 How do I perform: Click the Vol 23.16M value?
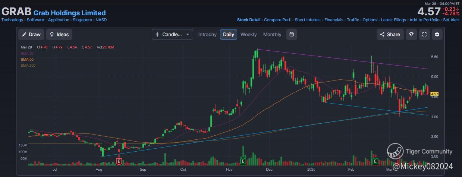pyautogui.click(x=106, y=47)
